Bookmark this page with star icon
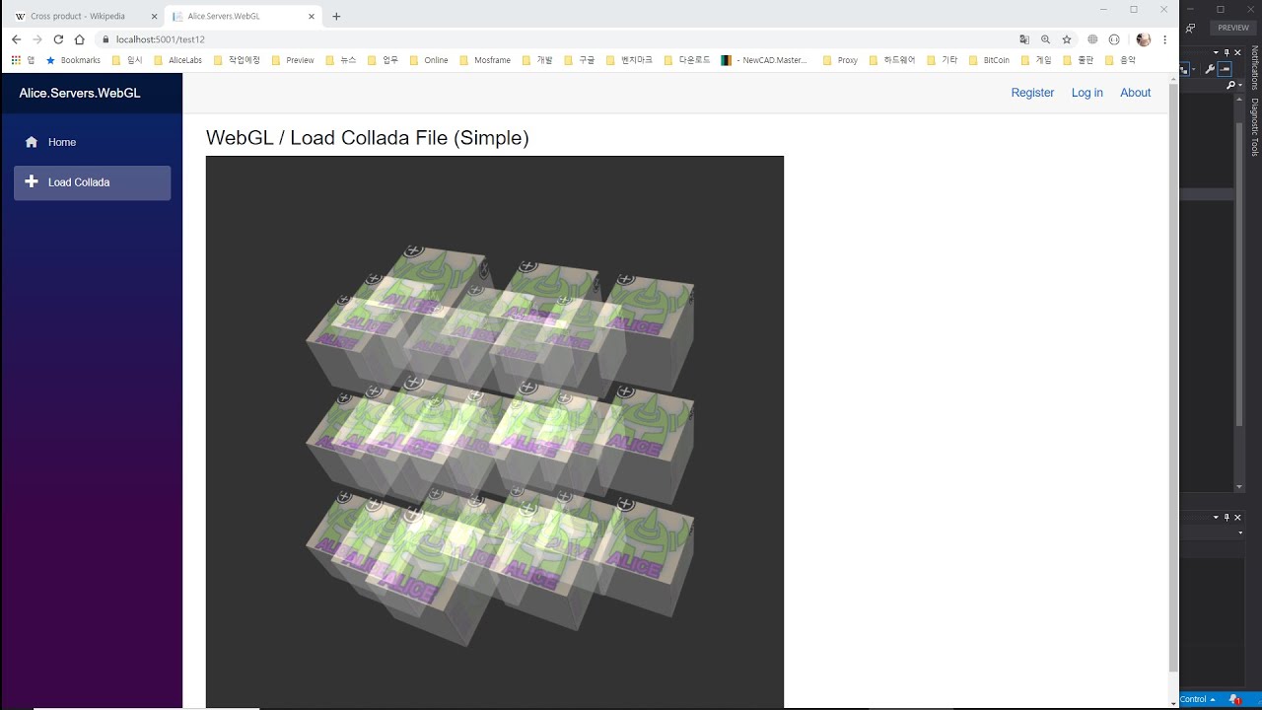This screenshot has width=1262, height=710. (x=1067, y=39)
